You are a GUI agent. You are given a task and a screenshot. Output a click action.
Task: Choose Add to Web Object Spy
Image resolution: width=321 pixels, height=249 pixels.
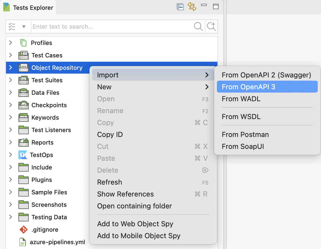coord(153,224)
